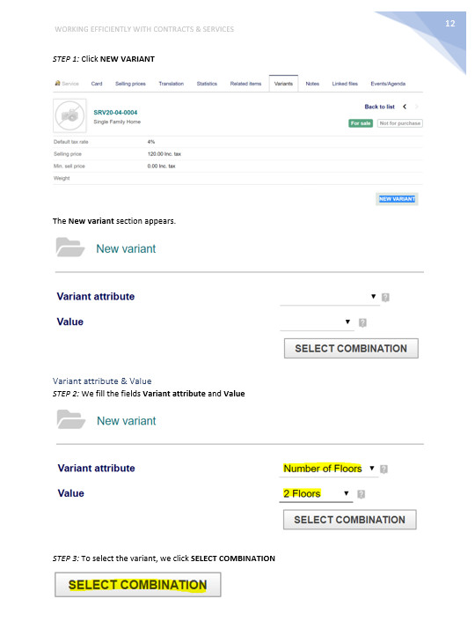Toggle the For sale status badge
This screenshot has height=636, width=475.
361,123
